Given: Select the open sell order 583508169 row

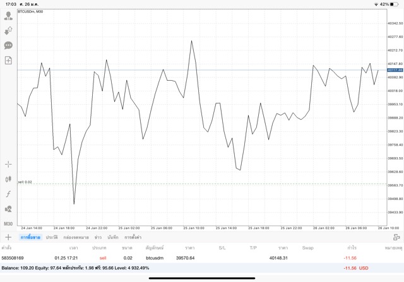Looking at the screenshot, I should pyautogui.click(x=189, y=257).
